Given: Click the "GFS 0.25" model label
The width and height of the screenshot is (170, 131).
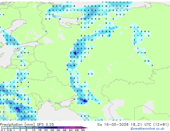Looking at the screenshot, I should click(x=45, y=125).
